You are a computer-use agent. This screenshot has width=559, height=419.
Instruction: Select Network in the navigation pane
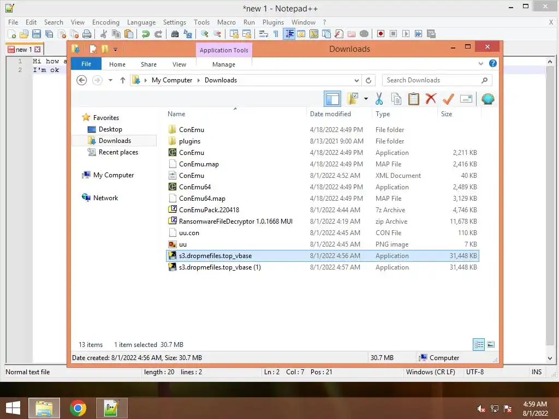click(x=105, y=198)
